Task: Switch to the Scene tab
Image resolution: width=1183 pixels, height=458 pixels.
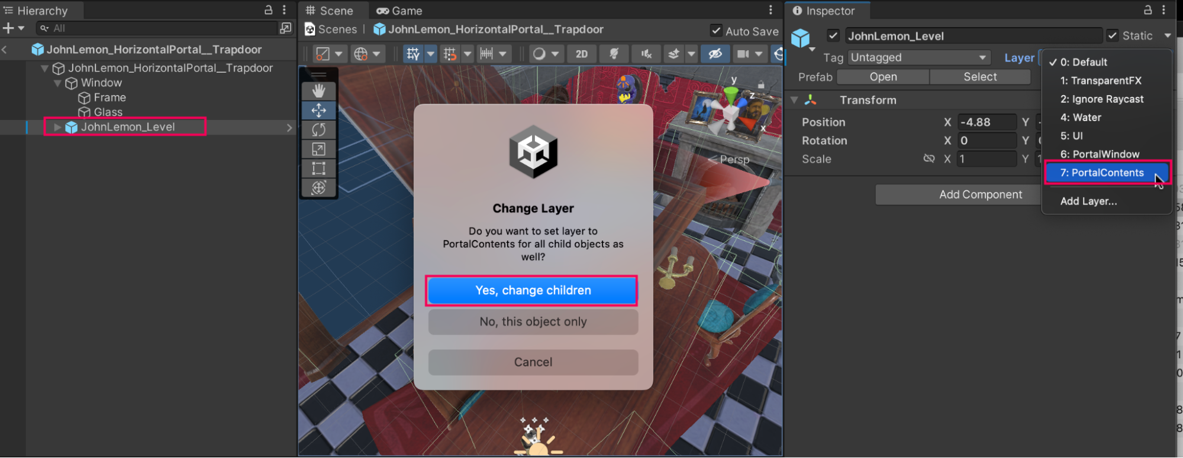Action: (330, 11)
